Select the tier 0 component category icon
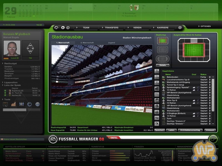This screenshot has width=222, height=166. click(157, 71)
